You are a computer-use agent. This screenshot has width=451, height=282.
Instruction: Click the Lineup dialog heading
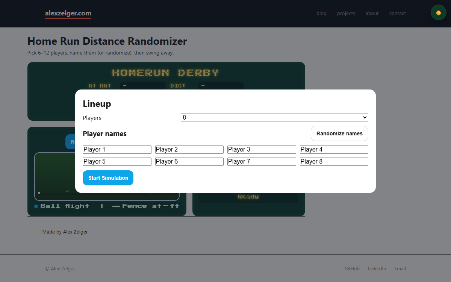point(97,104)
